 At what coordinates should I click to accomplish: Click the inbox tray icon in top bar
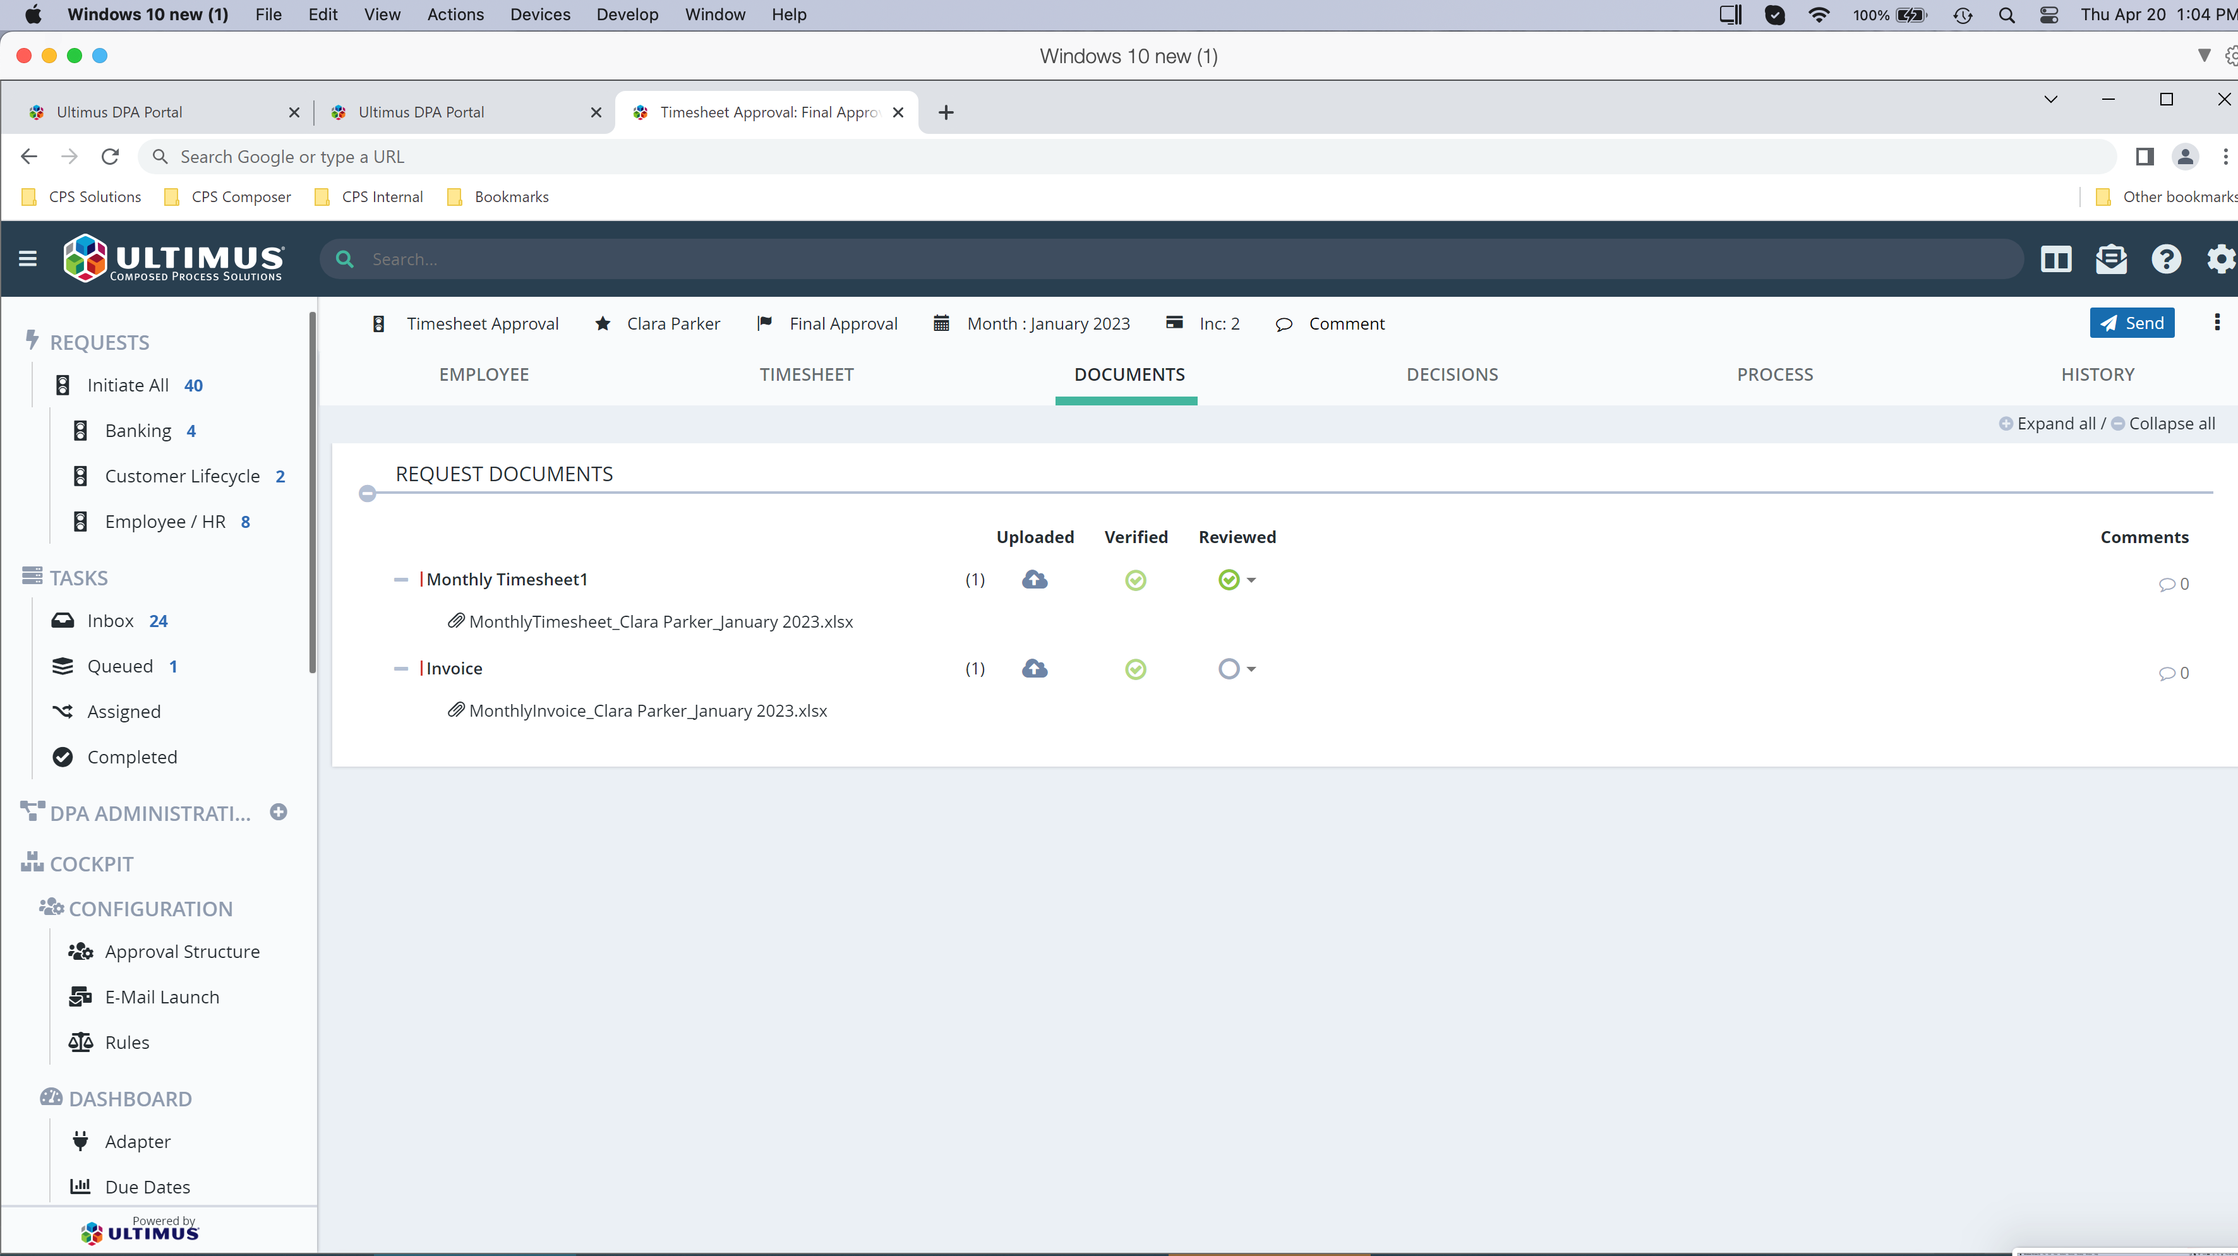(x=2111, y=259)
